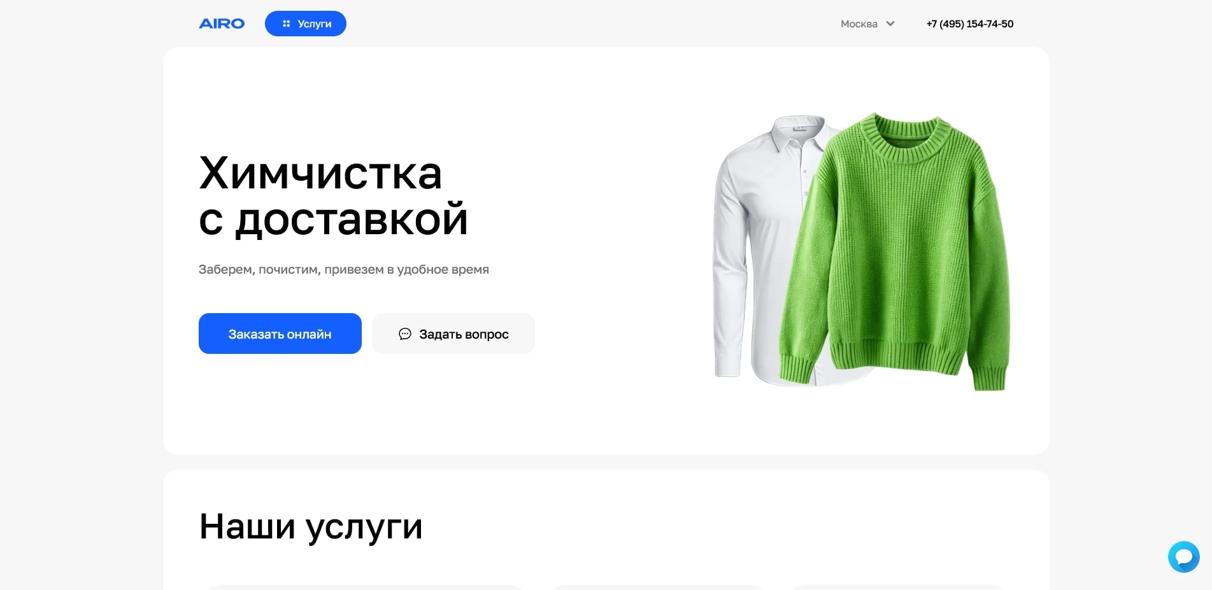Viewport: 1212px width, 590px height.
Task: Select the first service card under Наши услуги
Action: pyautogui.click(x=365, y=587)
